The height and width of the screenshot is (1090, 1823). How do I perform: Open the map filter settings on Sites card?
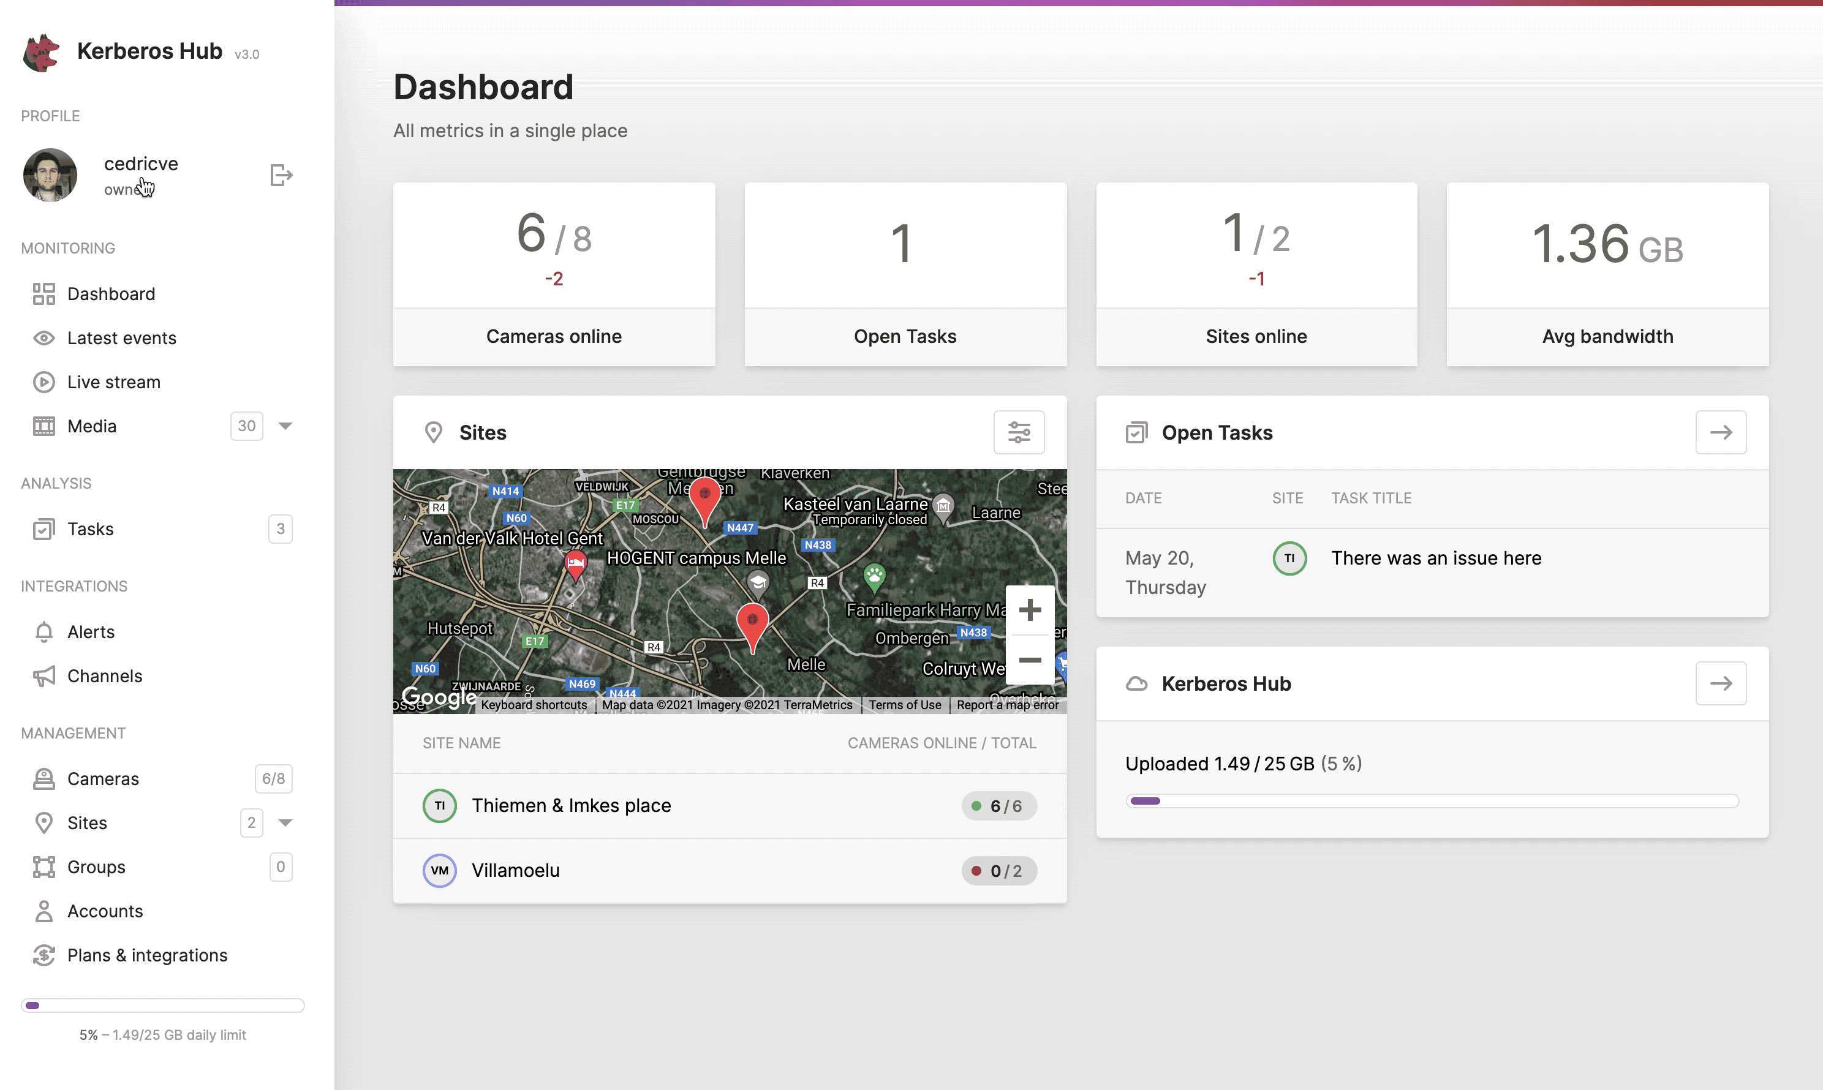tap(1019, 432)
